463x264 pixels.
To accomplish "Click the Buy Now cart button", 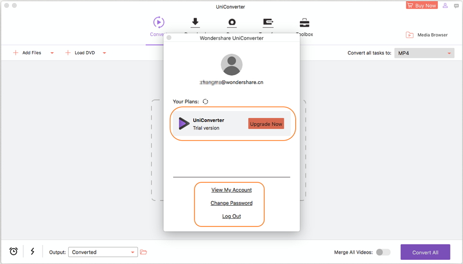I will (422, 5).
